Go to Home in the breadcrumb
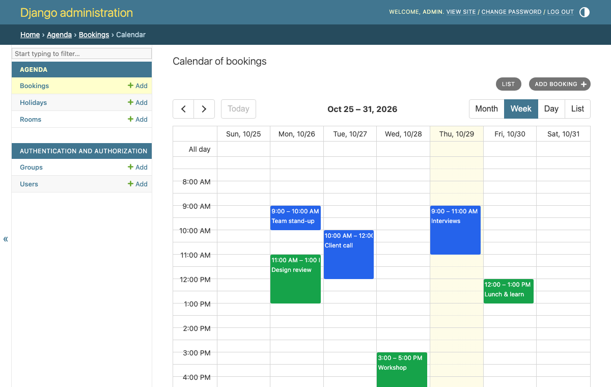This screenshot has height=387, width=611. point(30,35)
